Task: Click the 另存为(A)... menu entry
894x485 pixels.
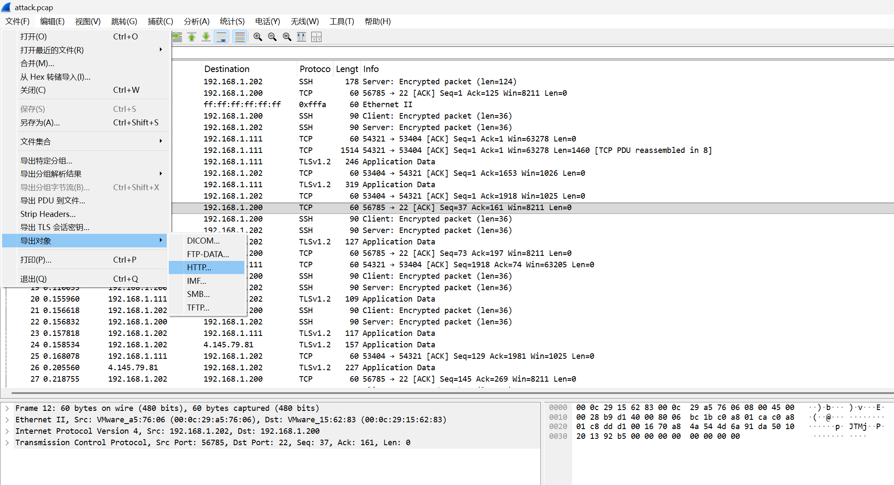Action: click(40, 123)
